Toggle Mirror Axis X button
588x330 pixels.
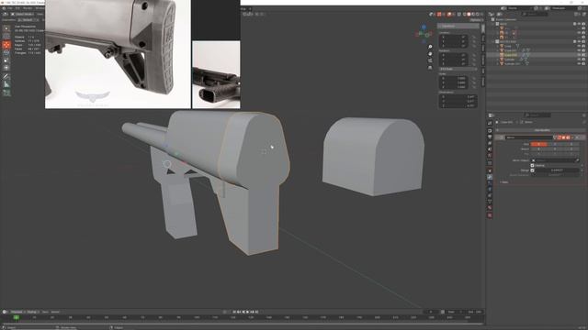click(538, 144)
